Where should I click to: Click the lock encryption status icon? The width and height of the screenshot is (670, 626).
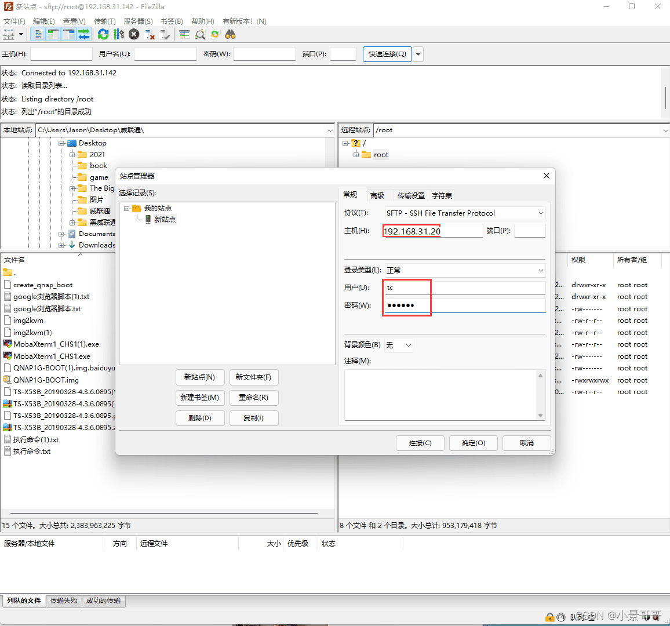coord(550,617)
